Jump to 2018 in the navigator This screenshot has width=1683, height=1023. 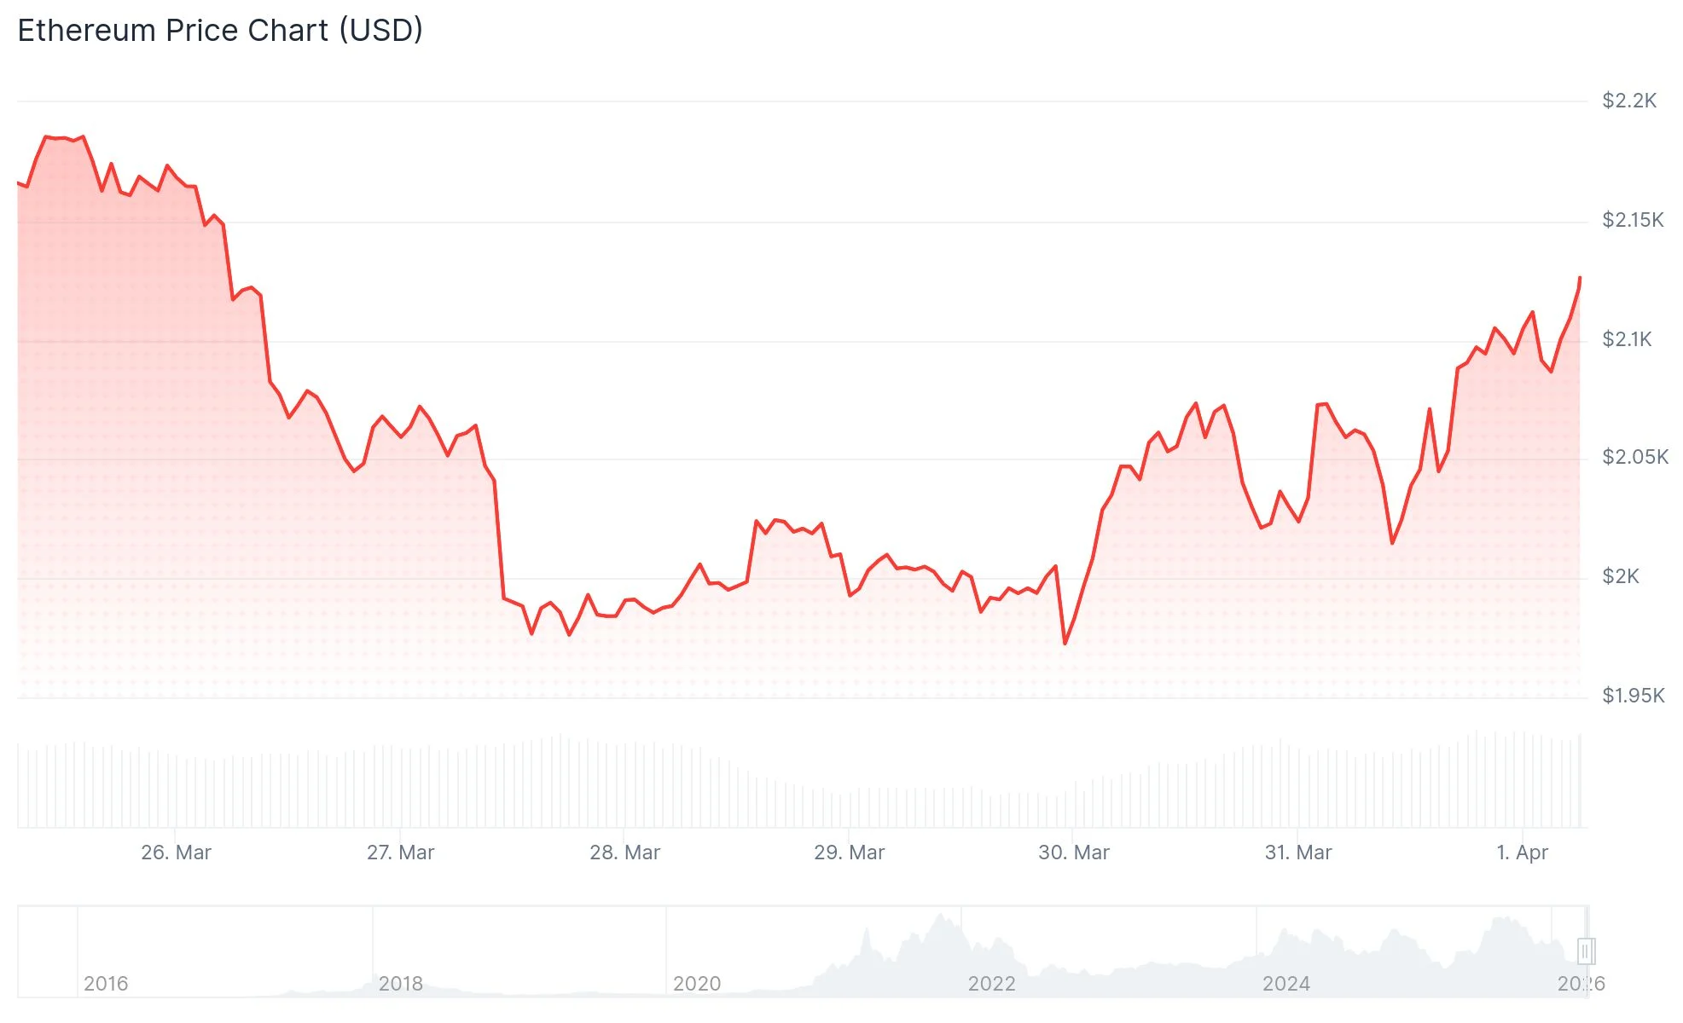pos(400,984)
